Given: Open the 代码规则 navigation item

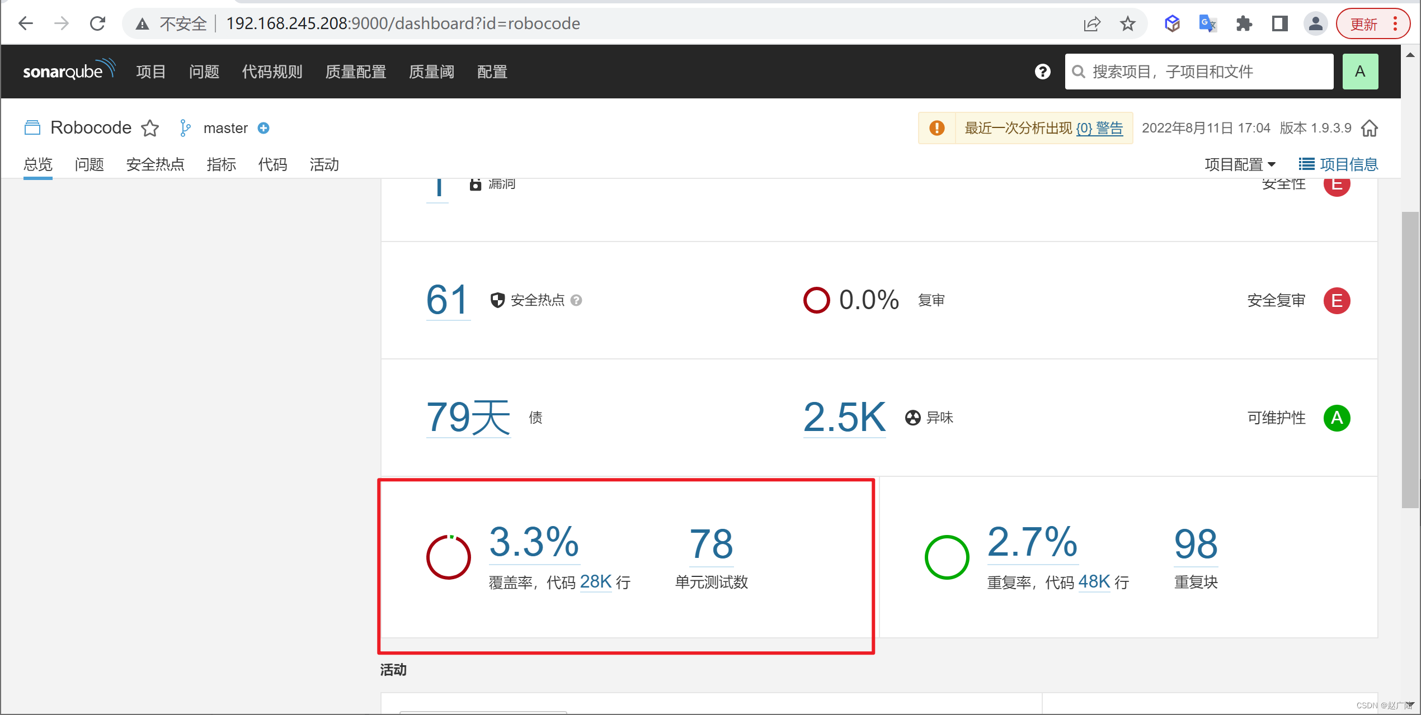Looking at the screenshot, I should 272,72.
